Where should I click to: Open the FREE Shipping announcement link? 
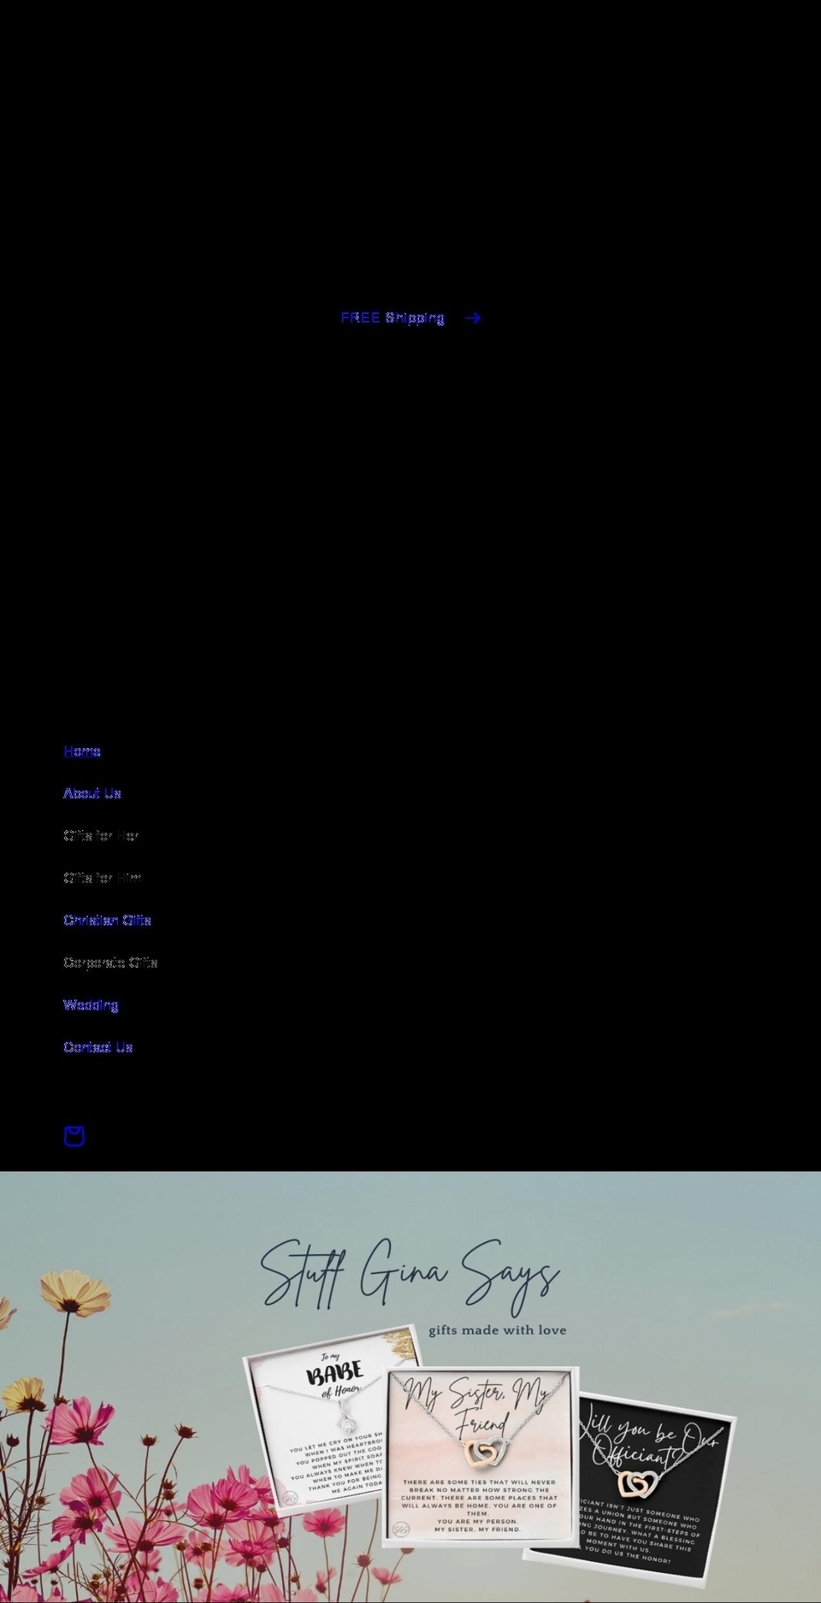tap(410, 318)
